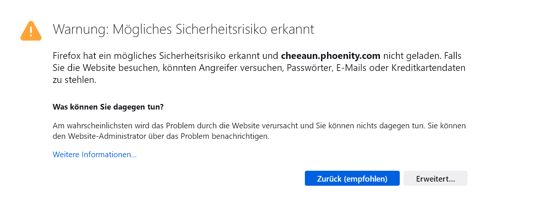This screenshot has height=221, width=555.
Task: Click the word 'Warnung' in the title
Action: tap(80, 29)
